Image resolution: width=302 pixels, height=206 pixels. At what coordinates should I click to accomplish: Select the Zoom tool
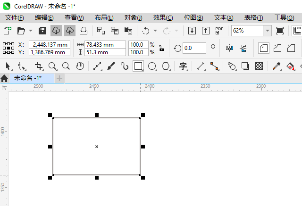pos(52,66)
